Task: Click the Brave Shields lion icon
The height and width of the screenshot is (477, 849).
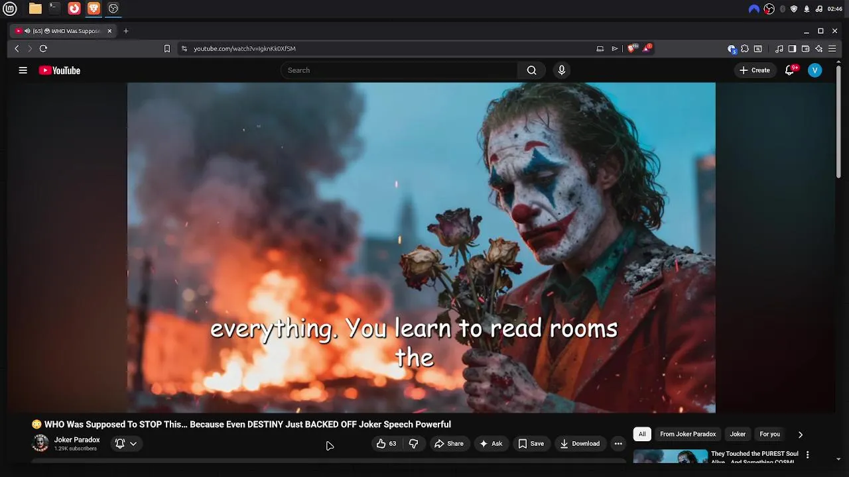Action: click(631, 48)
